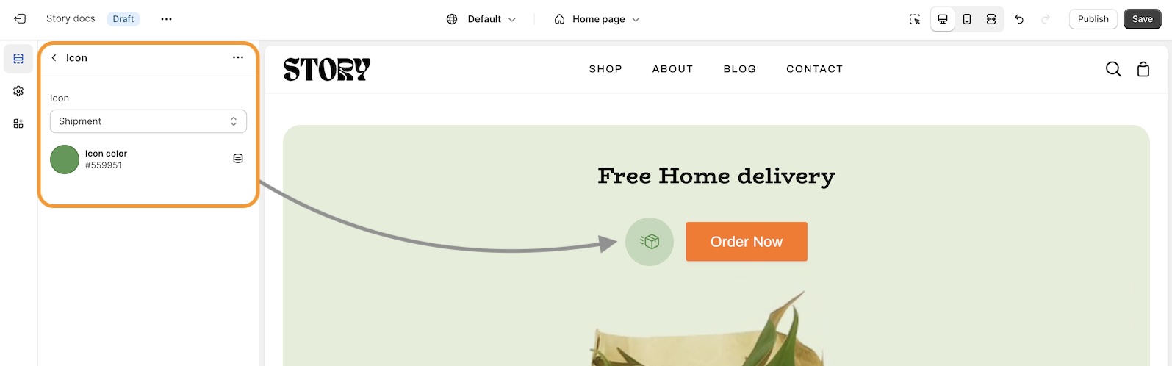Image resolution: width=1172 pixels, height=366 pixels.
Task: Open the green icon color swatch
Action: (x=65, y=159)
